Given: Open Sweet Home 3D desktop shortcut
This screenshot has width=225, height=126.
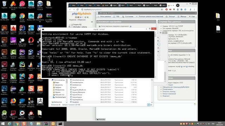Looking at the screenshot, I should click(x=40, y=17).
